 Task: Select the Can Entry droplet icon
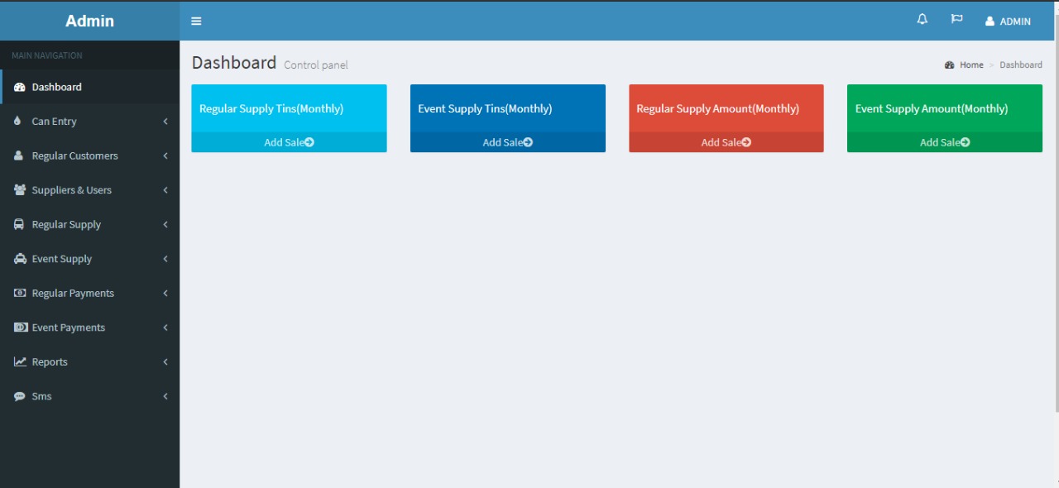(x=20, y=121)
